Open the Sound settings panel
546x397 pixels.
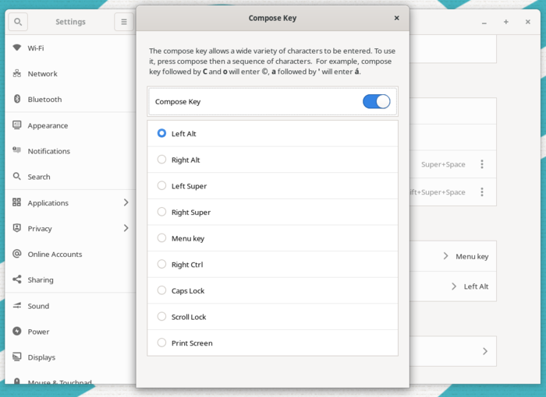70,306
